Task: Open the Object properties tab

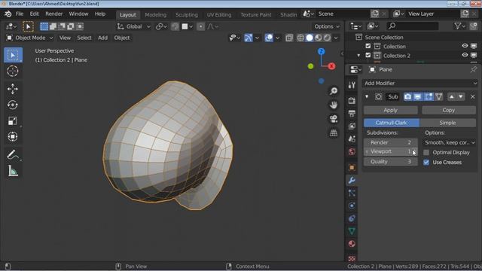Action: (352, 167)
